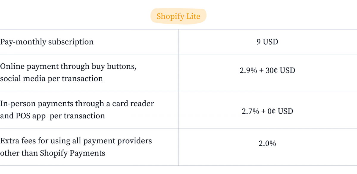Click the 2.7% + 0¢ USD value
357x174 pixels.
pos(267,112)
